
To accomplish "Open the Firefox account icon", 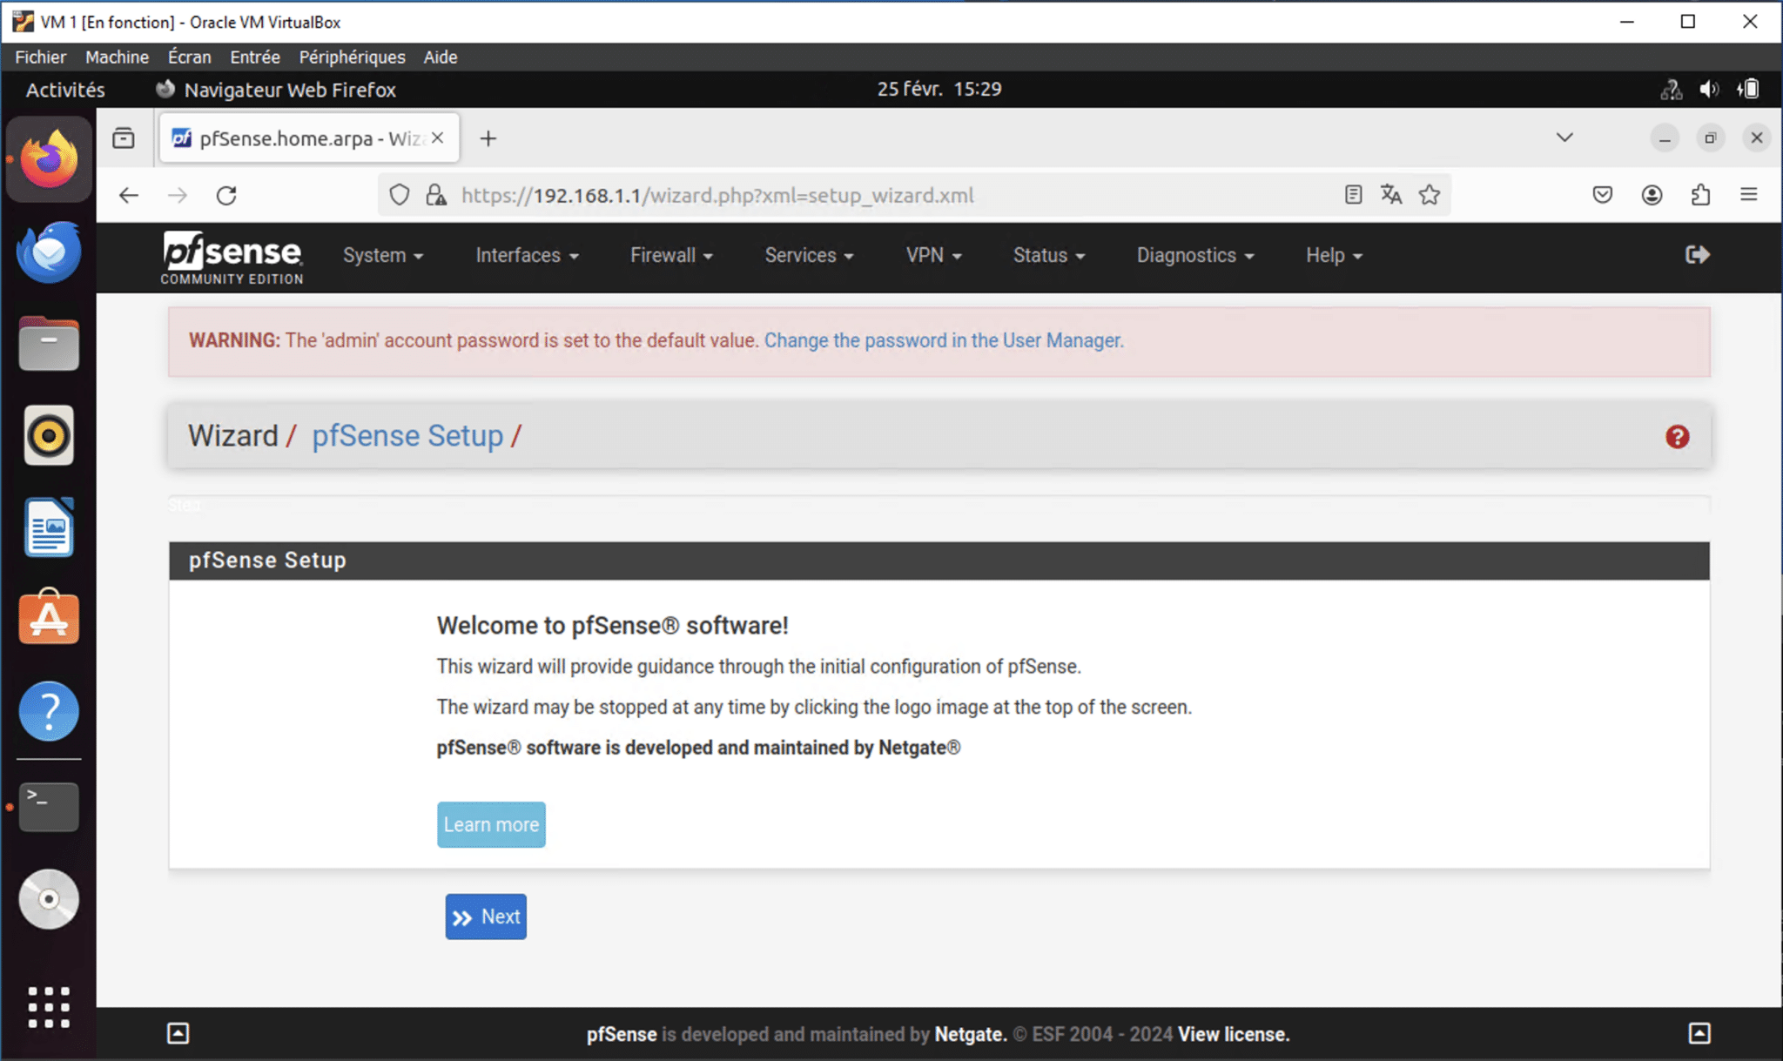I will point(1652,194).
